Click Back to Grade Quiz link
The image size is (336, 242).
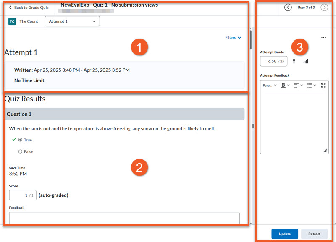tap(29, 8)
